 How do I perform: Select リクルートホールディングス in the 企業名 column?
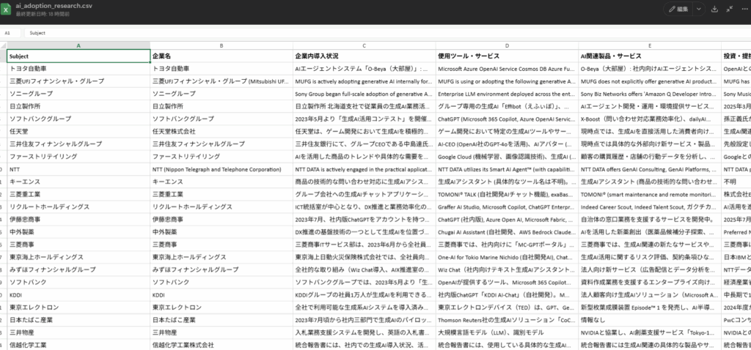click(x=221, y=207)
